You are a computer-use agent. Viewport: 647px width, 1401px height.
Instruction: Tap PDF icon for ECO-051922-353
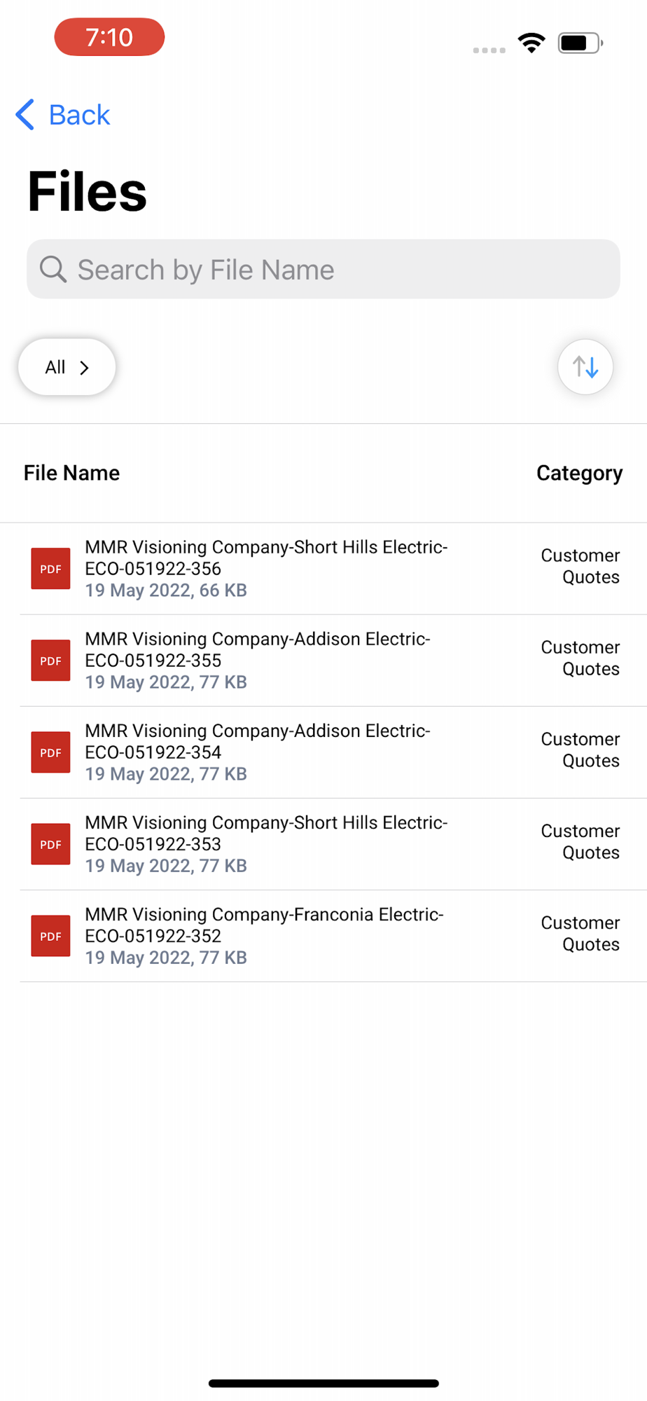[50, 844]
